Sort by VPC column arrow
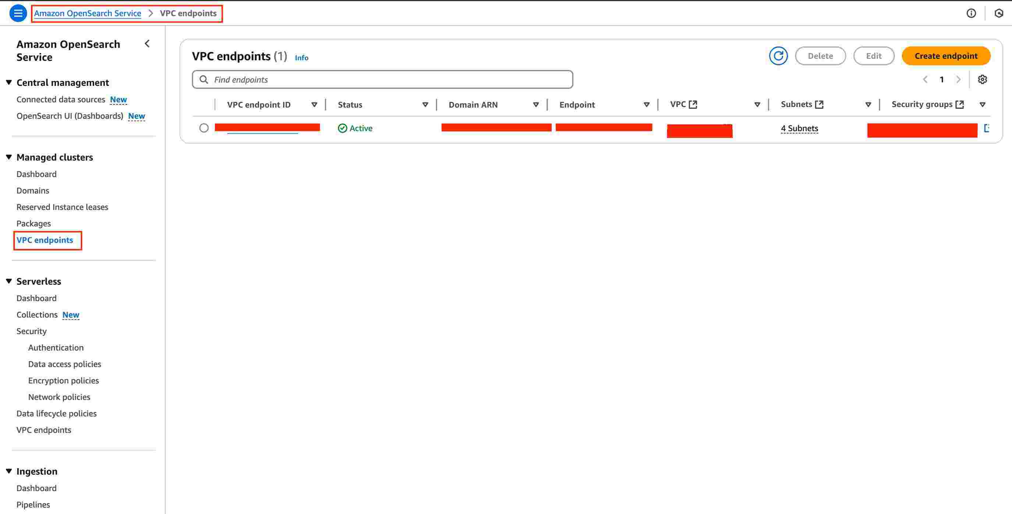This screenshot has height=514, width=1012. tap(757, 105)
